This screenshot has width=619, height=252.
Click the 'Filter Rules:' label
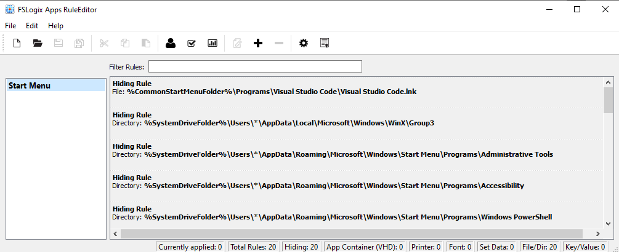(127, 67)
